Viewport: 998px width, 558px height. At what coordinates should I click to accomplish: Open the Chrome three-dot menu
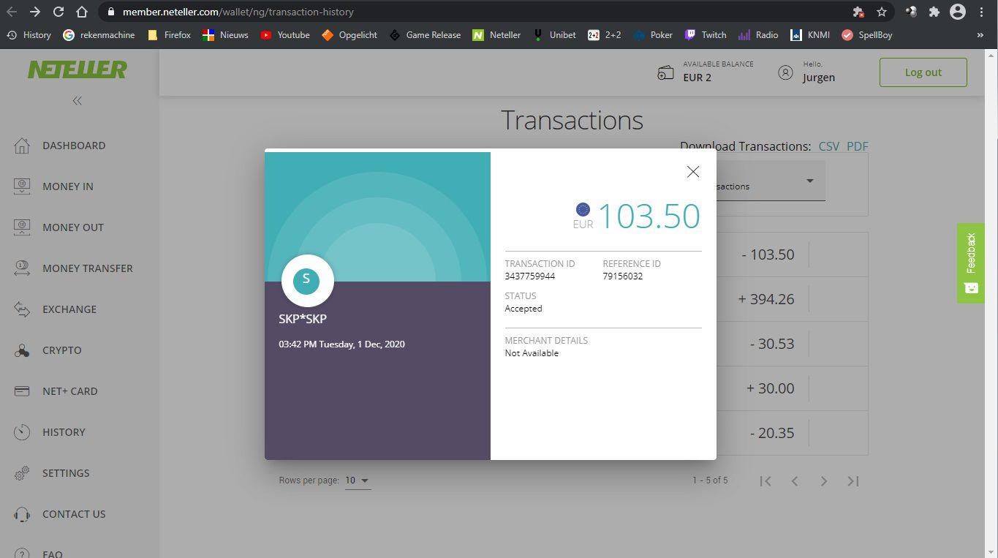tap(982, 12)
